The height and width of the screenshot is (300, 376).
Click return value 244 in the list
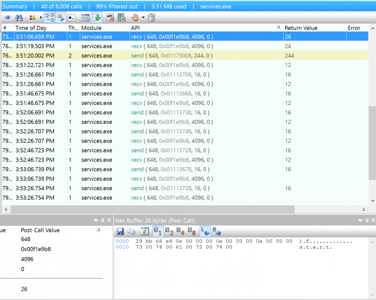point(289,55)
